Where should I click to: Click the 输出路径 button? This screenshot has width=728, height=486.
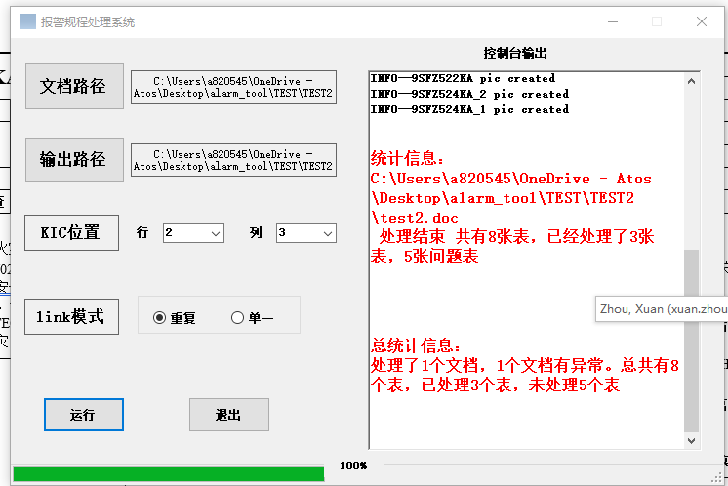pyautogui.click(x=74, y=159)
